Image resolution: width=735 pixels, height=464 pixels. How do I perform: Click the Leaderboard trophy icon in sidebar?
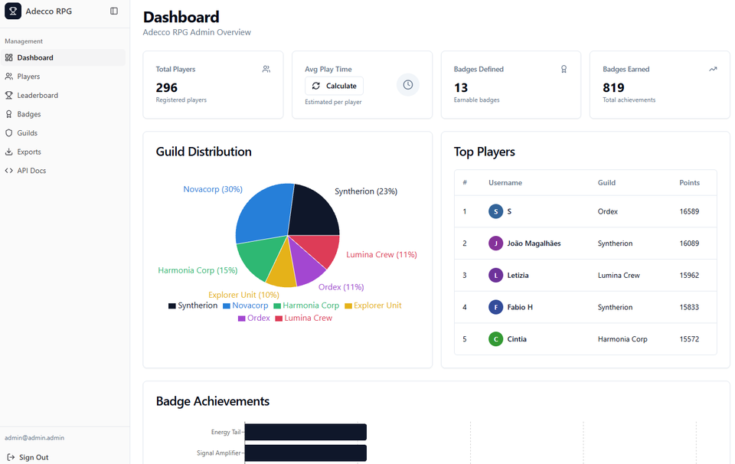[x=9, y=95]
